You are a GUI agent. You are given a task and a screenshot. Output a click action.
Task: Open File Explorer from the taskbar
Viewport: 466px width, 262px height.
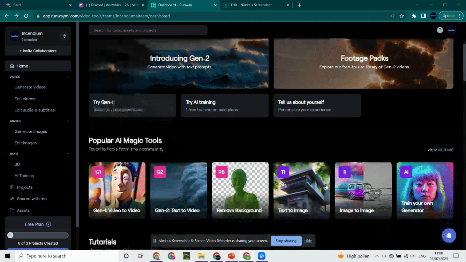(x=201, y=256)
